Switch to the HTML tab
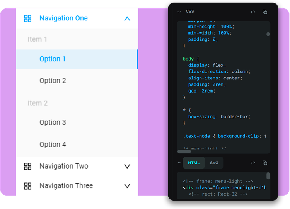 (194, 163)
